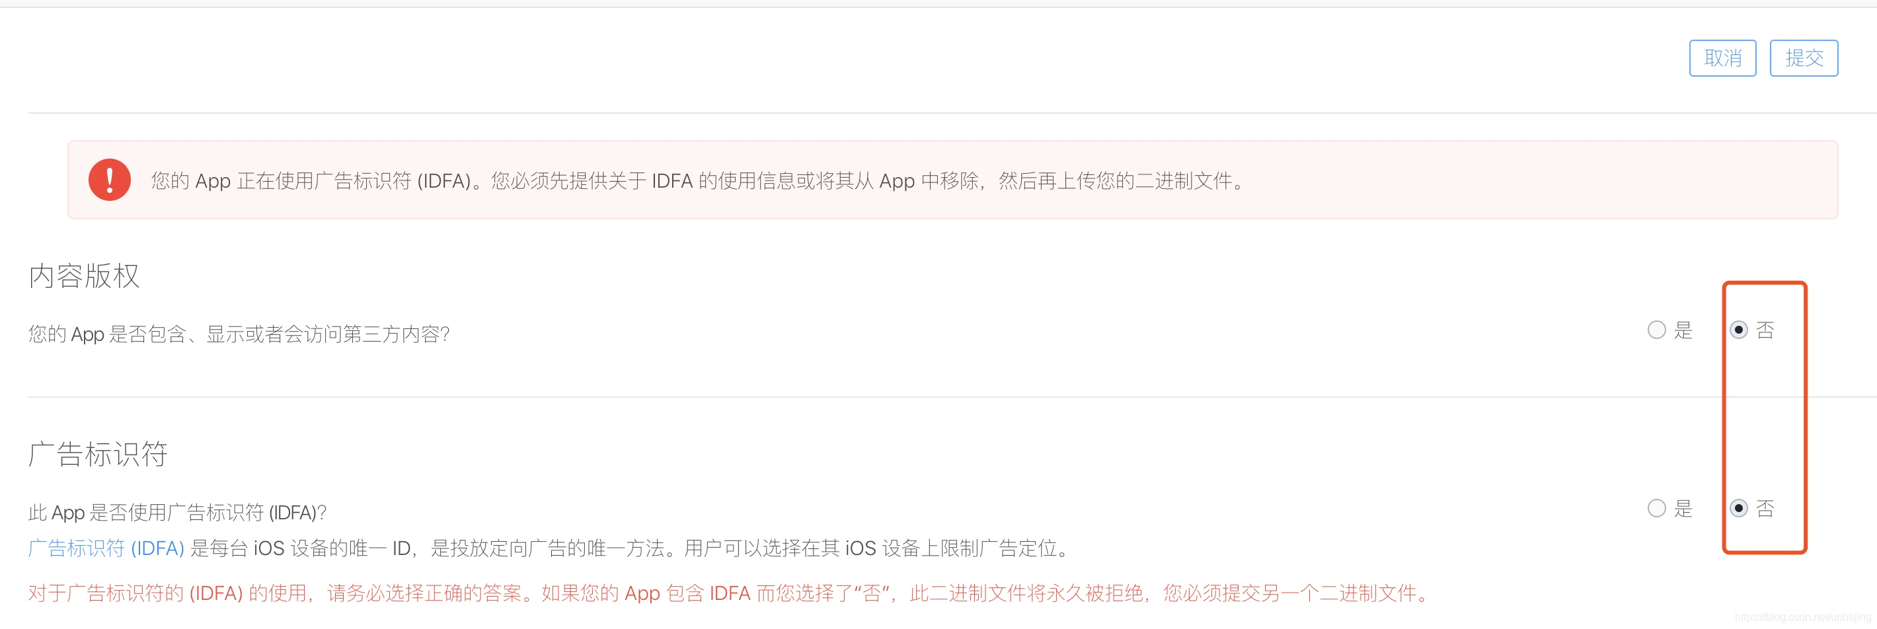The image size is (1877, 629).
Task: Select 是 radio for third-party content question
Action: [1656, 330]
